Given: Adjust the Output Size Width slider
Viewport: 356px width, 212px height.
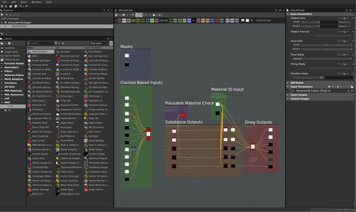Looking at the screenshot, I should (x=319, y=22).
